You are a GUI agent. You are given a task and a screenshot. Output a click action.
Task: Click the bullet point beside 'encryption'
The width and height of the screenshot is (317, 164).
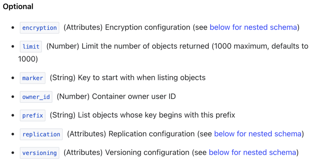pyautogui.click(x=13, y=27)
